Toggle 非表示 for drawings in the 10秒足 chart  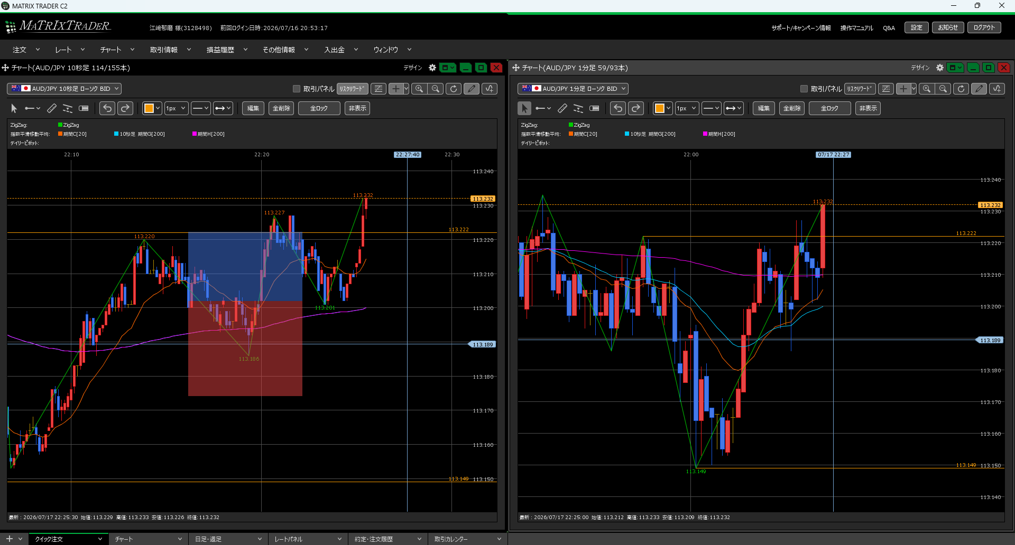click(357, 108)
